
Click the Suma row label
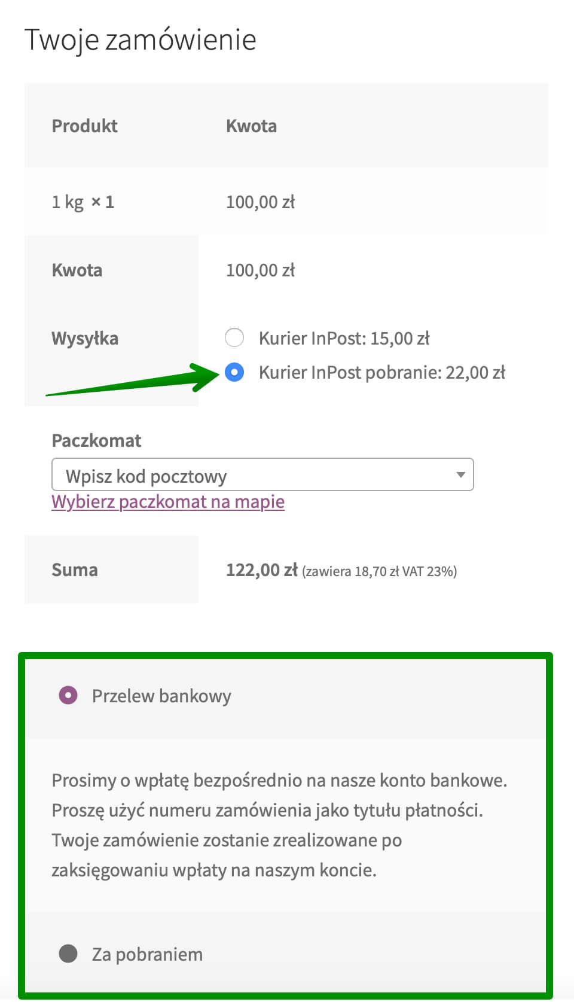[75, 569]
